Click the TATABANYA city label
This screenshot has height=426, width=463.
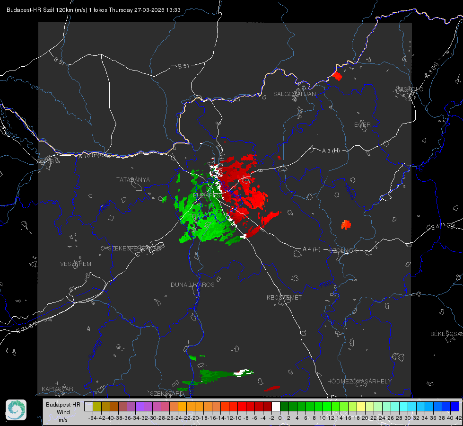[x=133, y=180]
